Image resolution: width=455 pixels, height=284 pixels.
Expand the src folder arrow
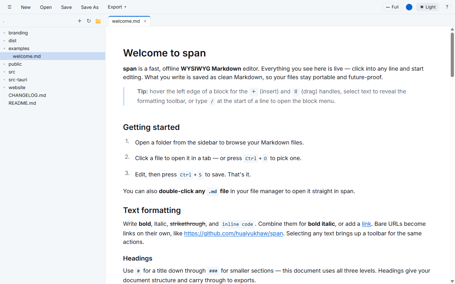(x=4, y=72)
